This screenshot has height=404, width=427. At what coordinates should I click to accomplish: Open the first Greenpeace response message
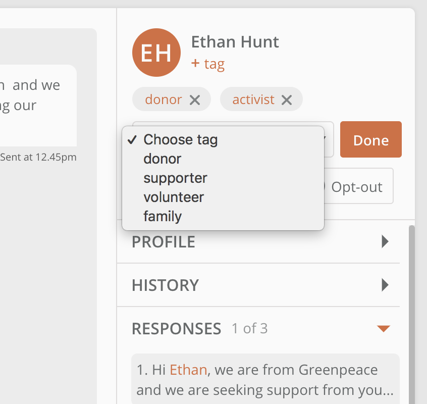[265, 379]
